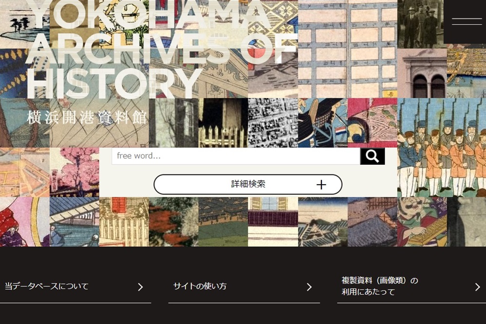Click the plus icon in 詳細検索
The width and height of the screenshot is (486, 324).
tap(321, 185)
